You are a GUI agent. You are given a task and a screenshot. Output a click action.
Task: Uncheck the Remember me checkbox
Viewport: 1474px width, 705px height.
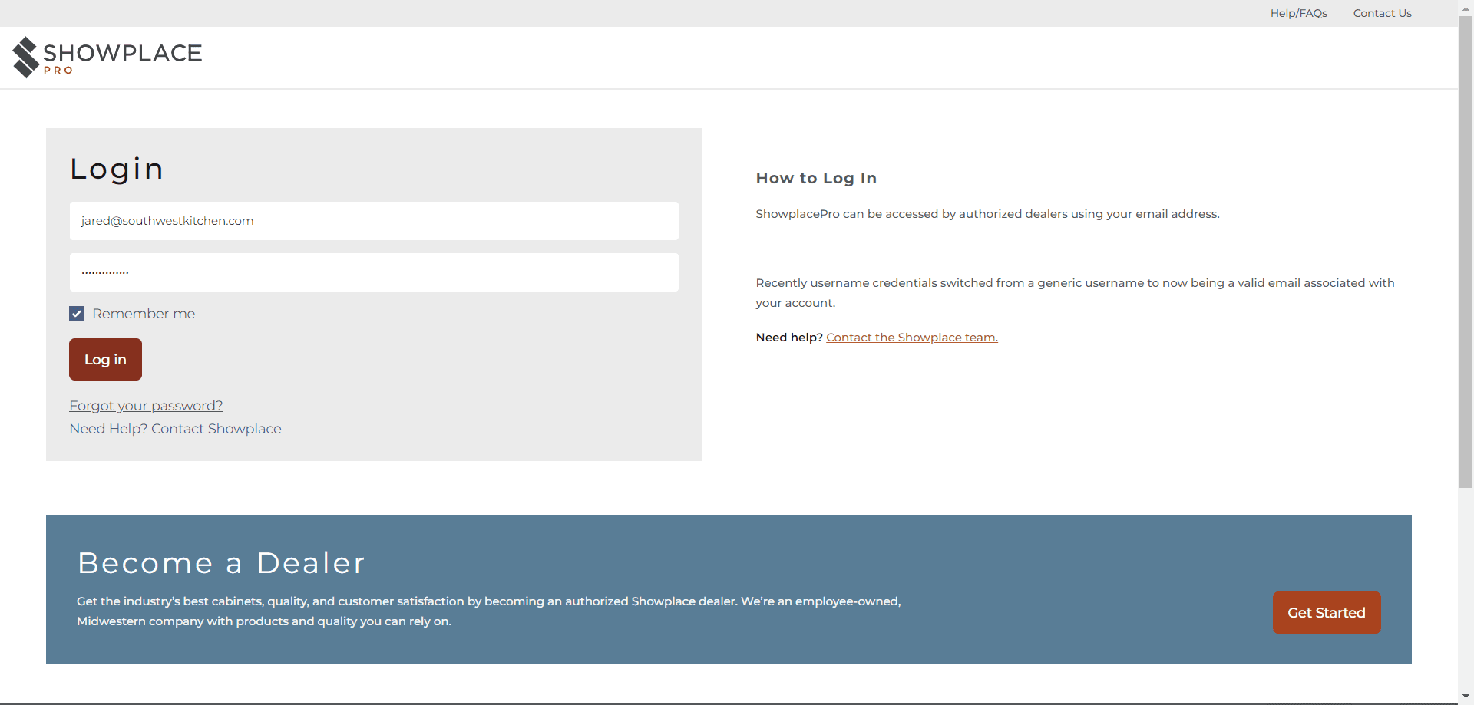pos(77,314)
